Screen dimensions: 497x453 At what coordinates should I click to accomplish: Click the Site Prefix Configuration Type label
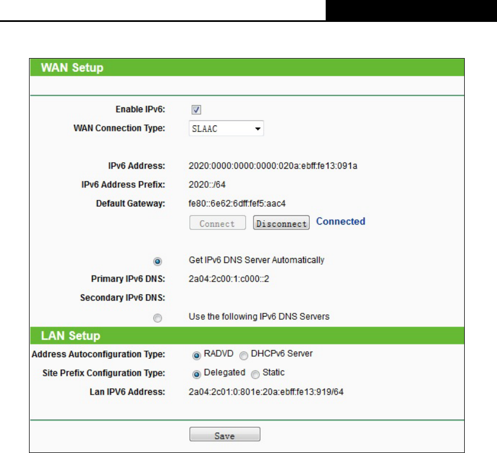click(104, 373)
